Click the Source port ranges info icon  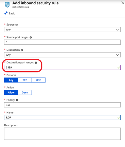pos(31,37)
